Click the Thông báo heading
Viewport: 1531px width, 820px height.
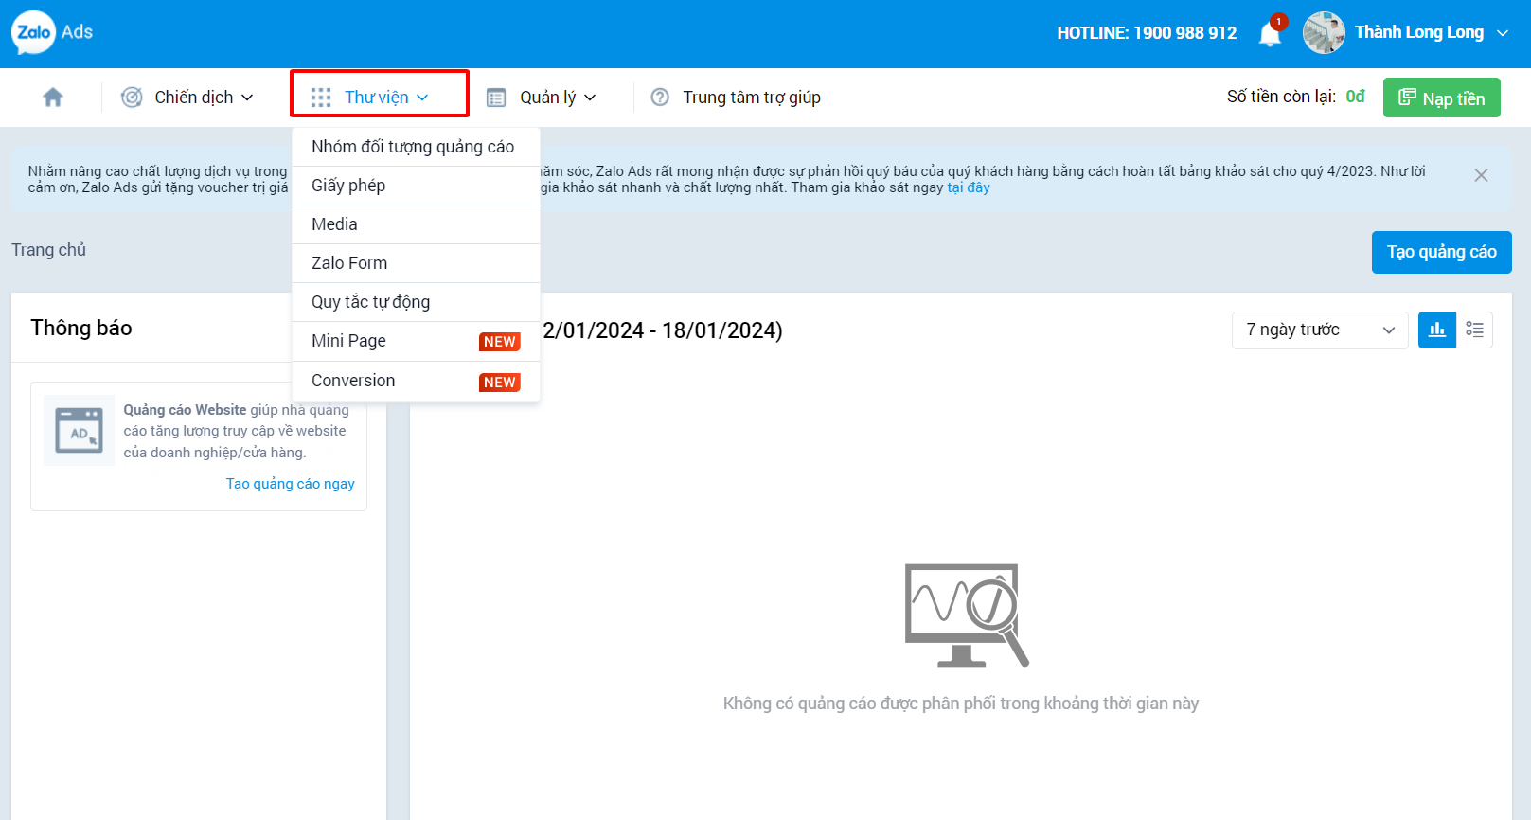click(81, 328)
